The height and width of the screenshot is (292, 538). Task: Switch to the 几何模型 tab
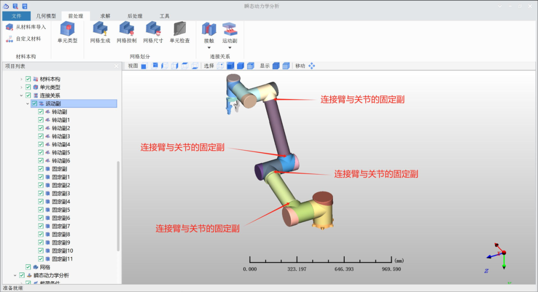pos(46,16)
